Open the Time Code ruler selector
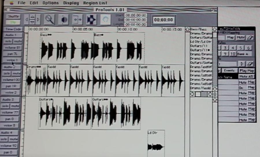The image size is (260, 157). coord(13,29)
